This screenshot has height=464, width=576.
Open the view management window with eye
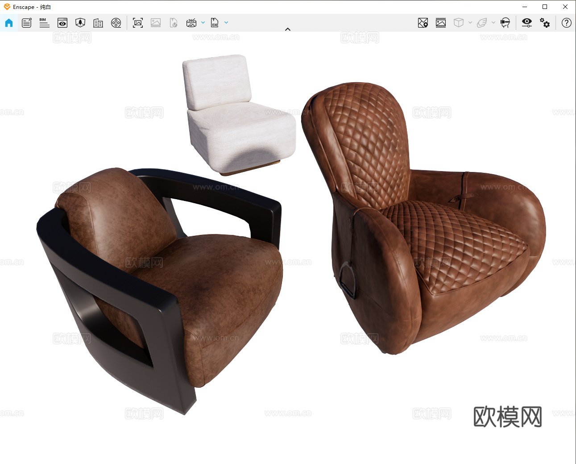pyautogui.click(x=62, y=23)
